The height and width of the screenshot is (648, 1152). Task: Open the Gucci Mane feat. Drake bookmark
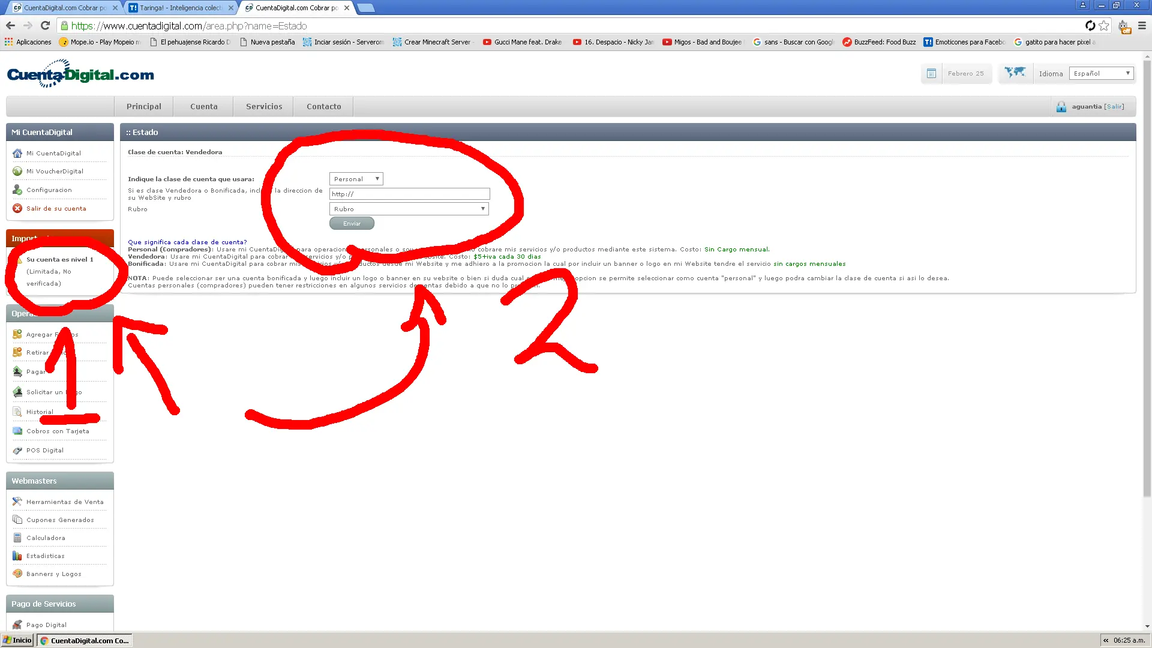coord(523,42)
